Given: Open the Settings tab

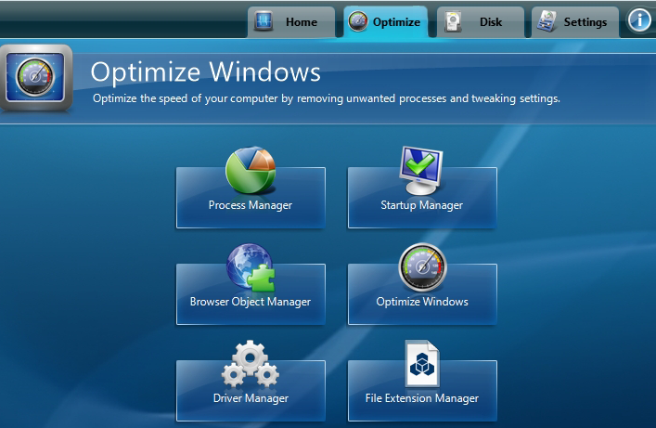Looking at the screenshot, I should point(574,22).
